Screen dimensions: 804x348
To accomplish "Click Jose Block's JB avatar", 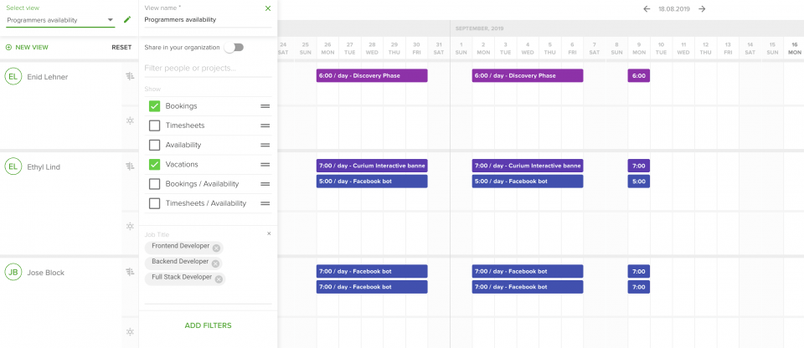I will click(13, 272).
